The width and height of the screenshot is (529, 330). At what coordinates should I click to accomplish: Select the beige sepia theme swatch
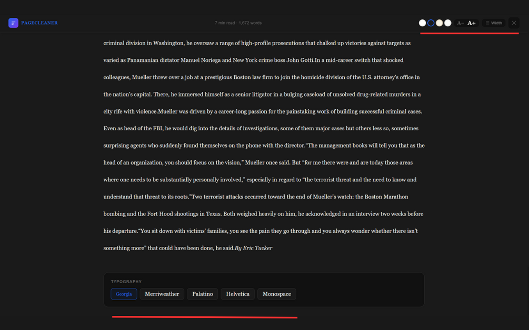pos(440,23)
